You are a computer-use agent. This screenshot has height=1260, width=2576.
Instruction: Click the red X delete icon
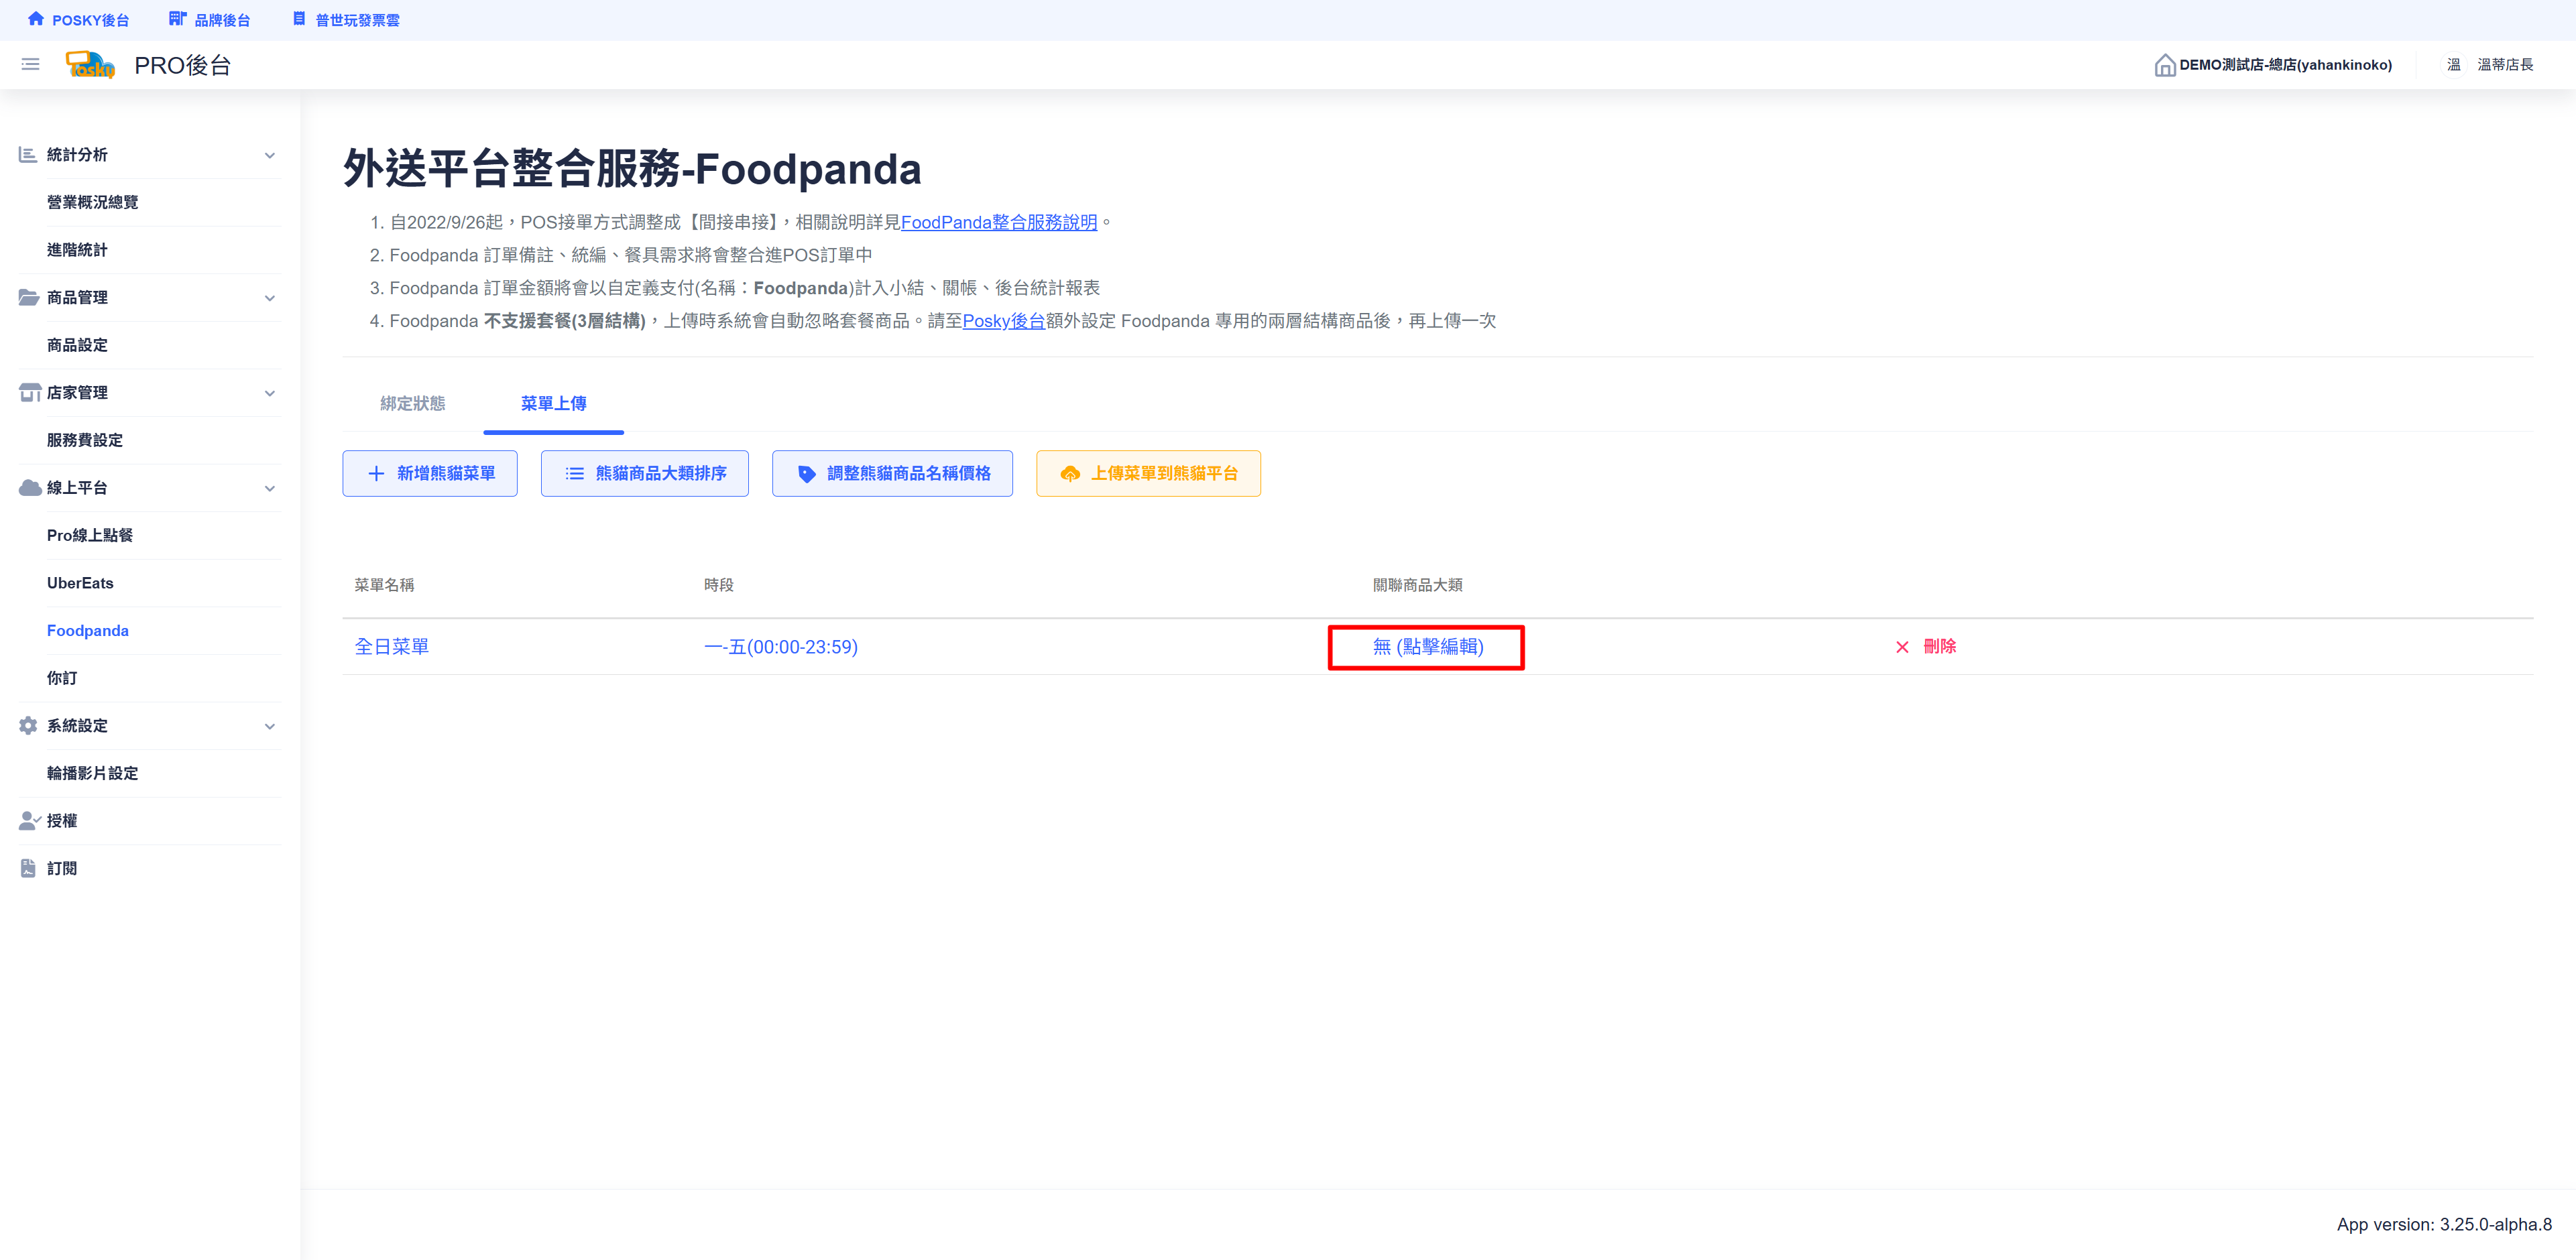tap(1902, 647)
